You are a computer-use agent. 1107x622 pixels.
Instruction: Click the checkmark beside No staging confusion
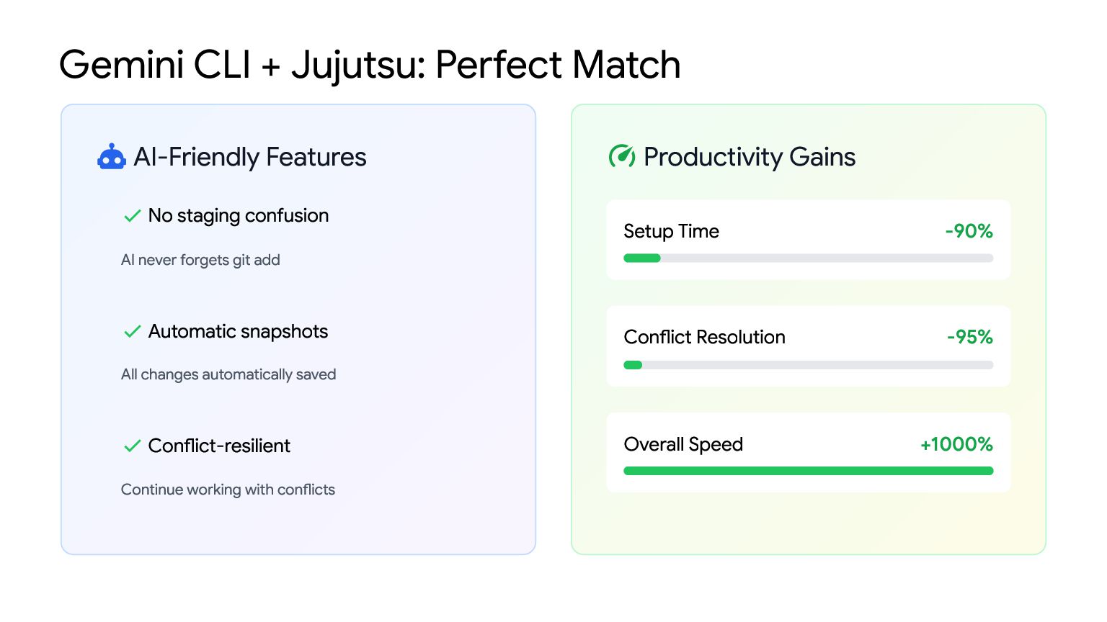coord(132,216)
